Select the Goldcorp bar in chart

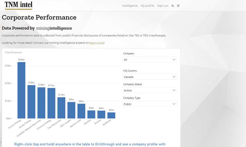coord(111,115)
